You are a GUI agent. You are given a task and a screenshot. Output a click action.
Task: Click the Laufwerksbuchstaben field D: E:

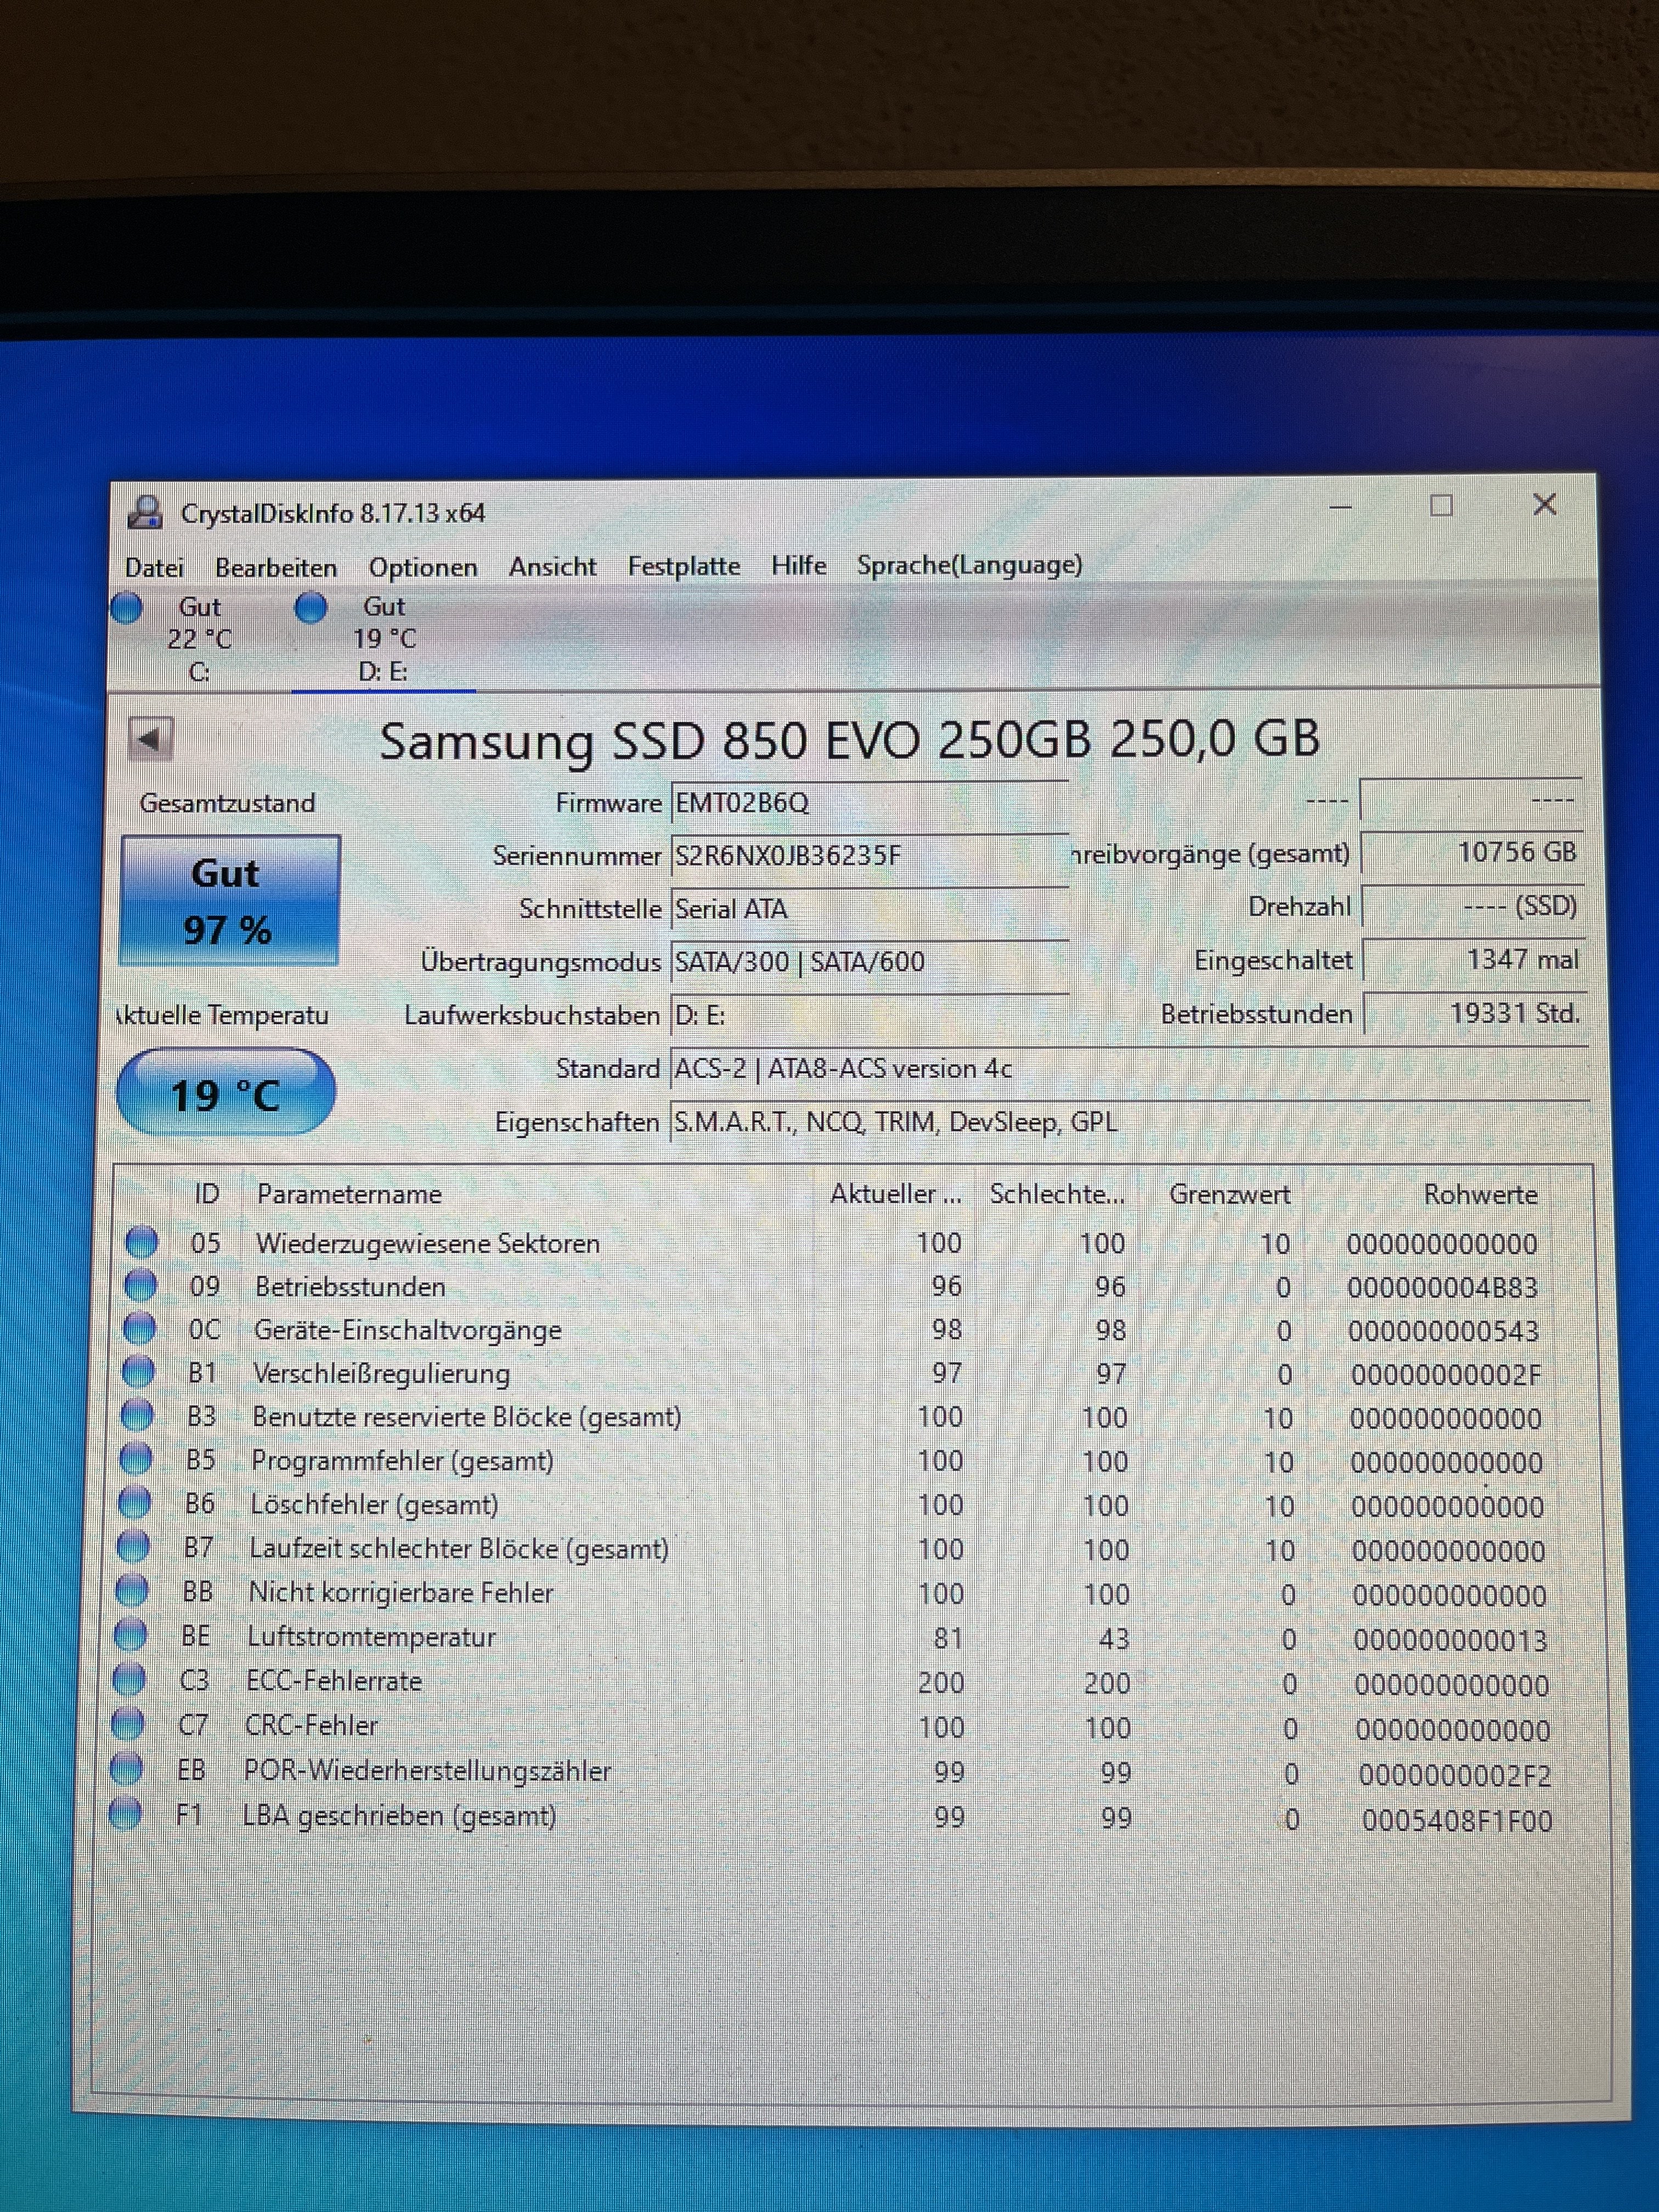(869, 1016)
